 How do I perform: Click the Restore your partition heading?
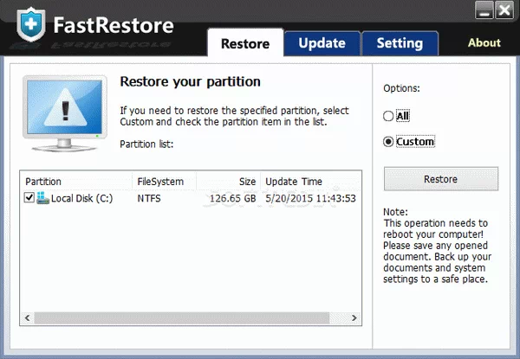pyautogui.click(x=190, y=81)
